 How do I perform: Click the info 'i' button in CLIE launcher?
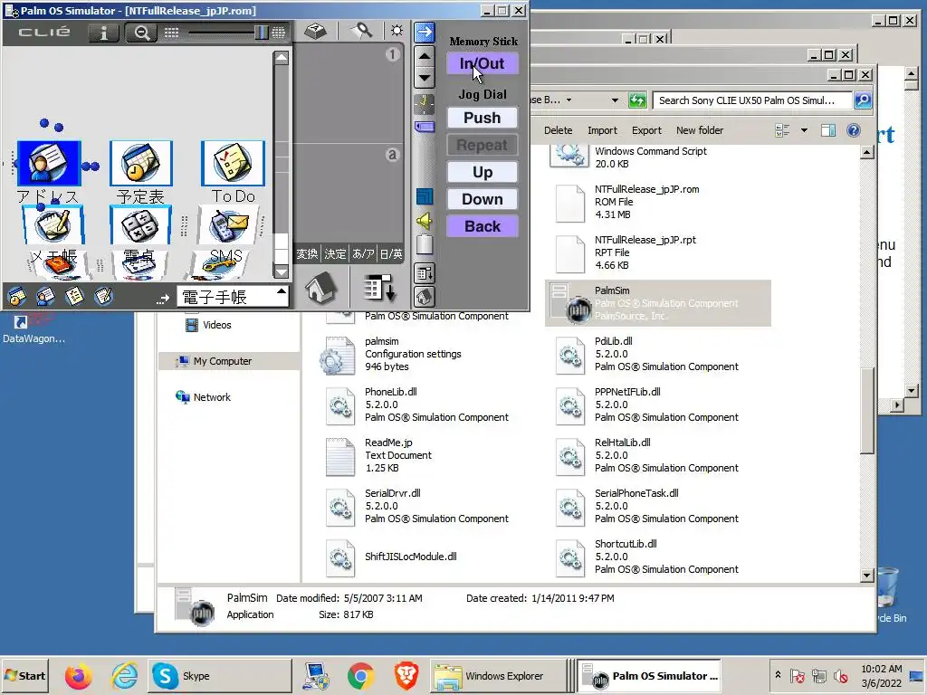[104, 33]
